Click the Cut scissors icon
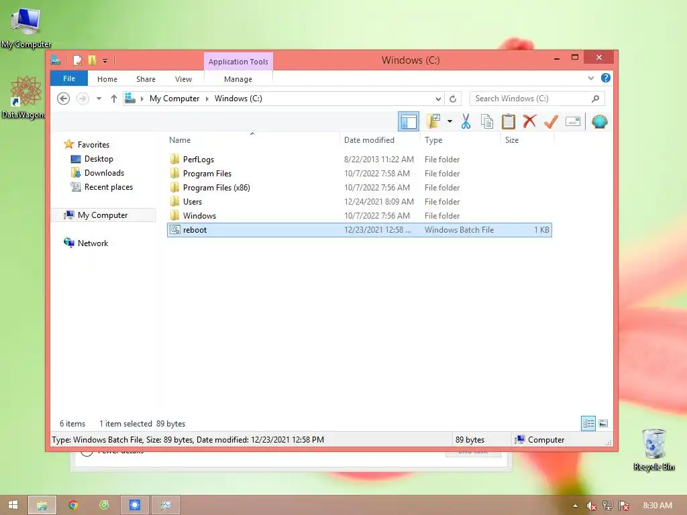 click(x=466, y=121)
